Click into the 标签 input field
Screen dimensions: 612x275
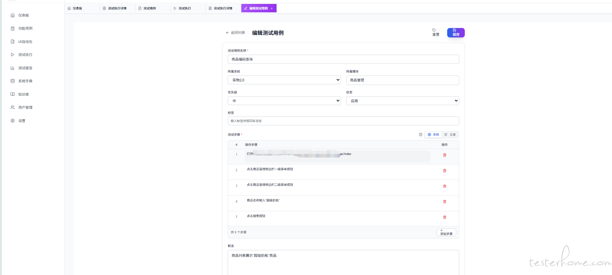click(x=343, y=121)
